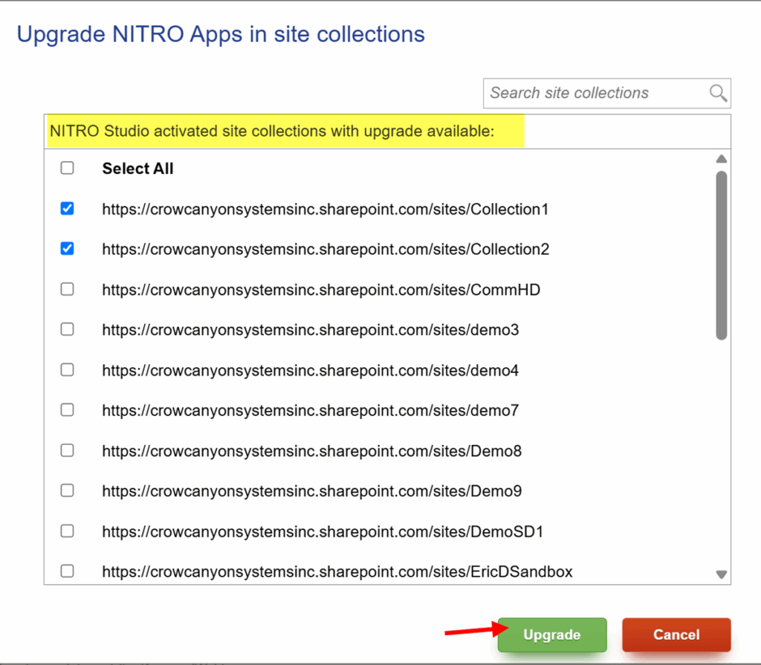Click the 'Upgrade NITRO Apps in site collections' title
This screenshot has width=761, height=665.
221,34
